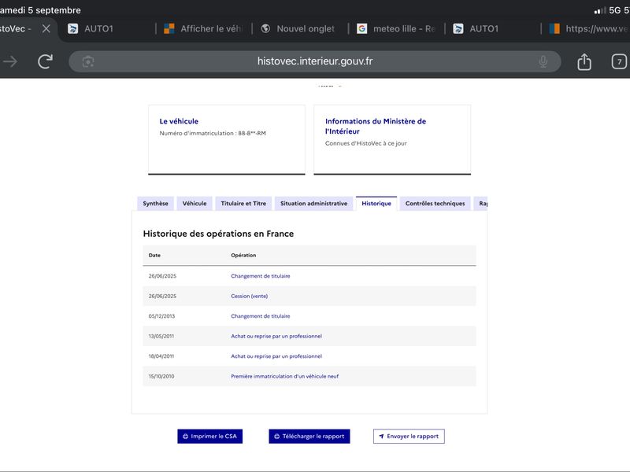Open the Véhicule tab

click(x=195, y=204)
